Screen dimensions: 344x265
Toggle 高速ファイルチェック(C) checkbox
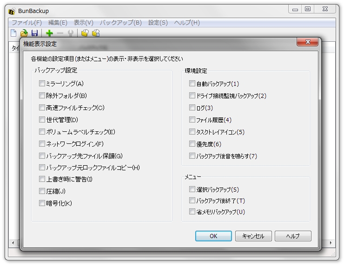click(x=42, y=107)
